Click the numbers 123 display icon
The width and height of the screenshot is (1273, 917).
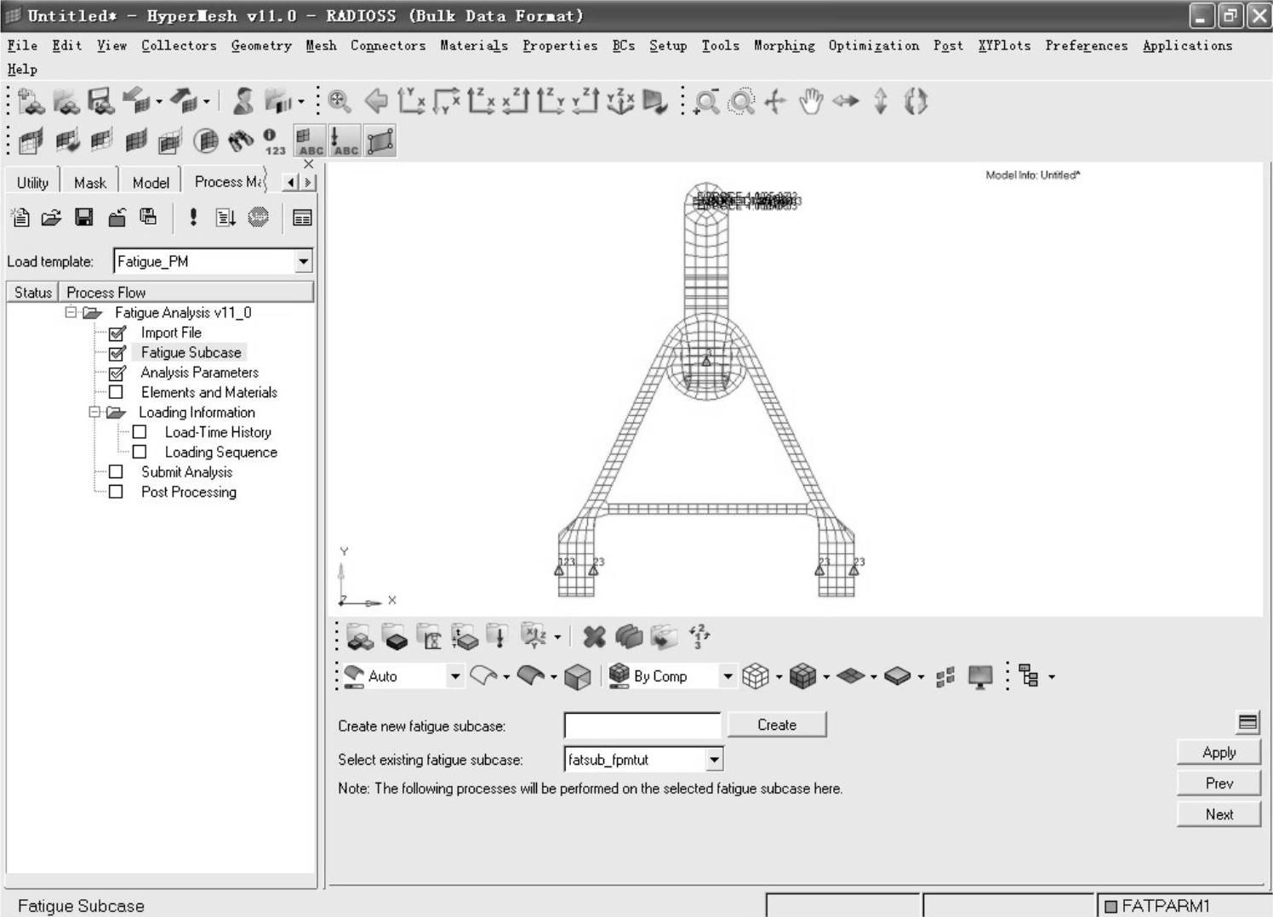click(272, 141)
